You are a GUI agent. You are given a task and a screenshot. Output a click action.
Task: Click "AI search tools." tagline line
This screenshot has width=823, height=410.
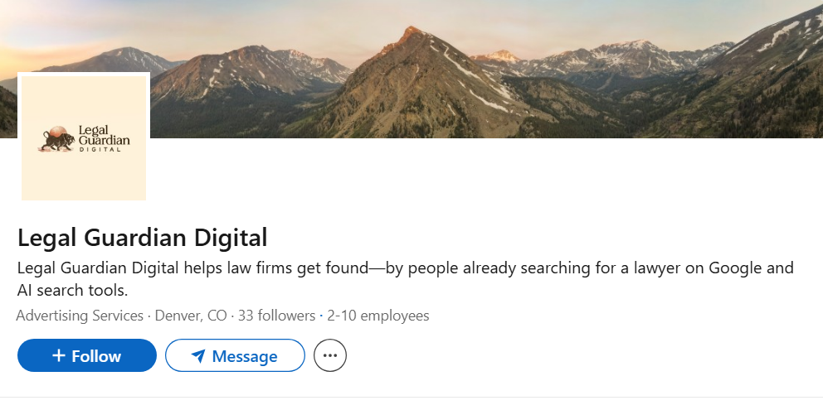tap(72, 291)
